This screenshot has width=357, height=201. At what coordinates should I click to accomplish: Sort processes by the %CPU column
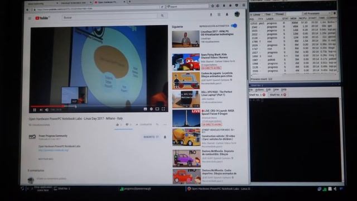click(x=303, y=18)
